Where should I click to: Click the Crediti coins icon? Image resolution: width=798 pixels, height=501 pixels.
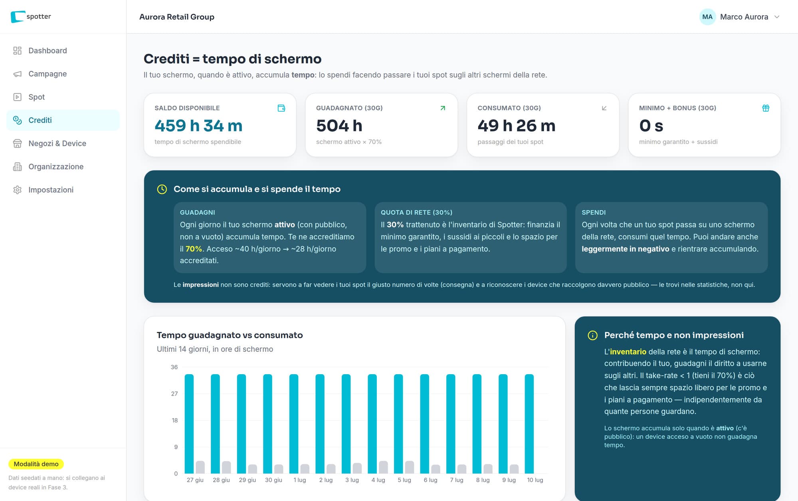point(17,120)
